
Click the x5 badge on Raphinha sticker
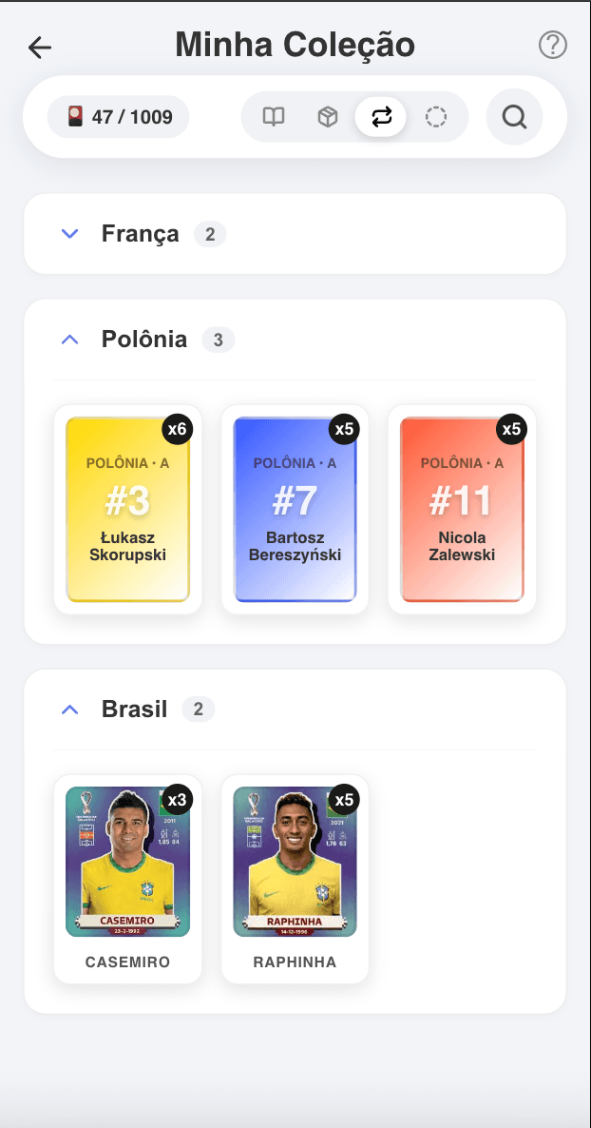344,799
